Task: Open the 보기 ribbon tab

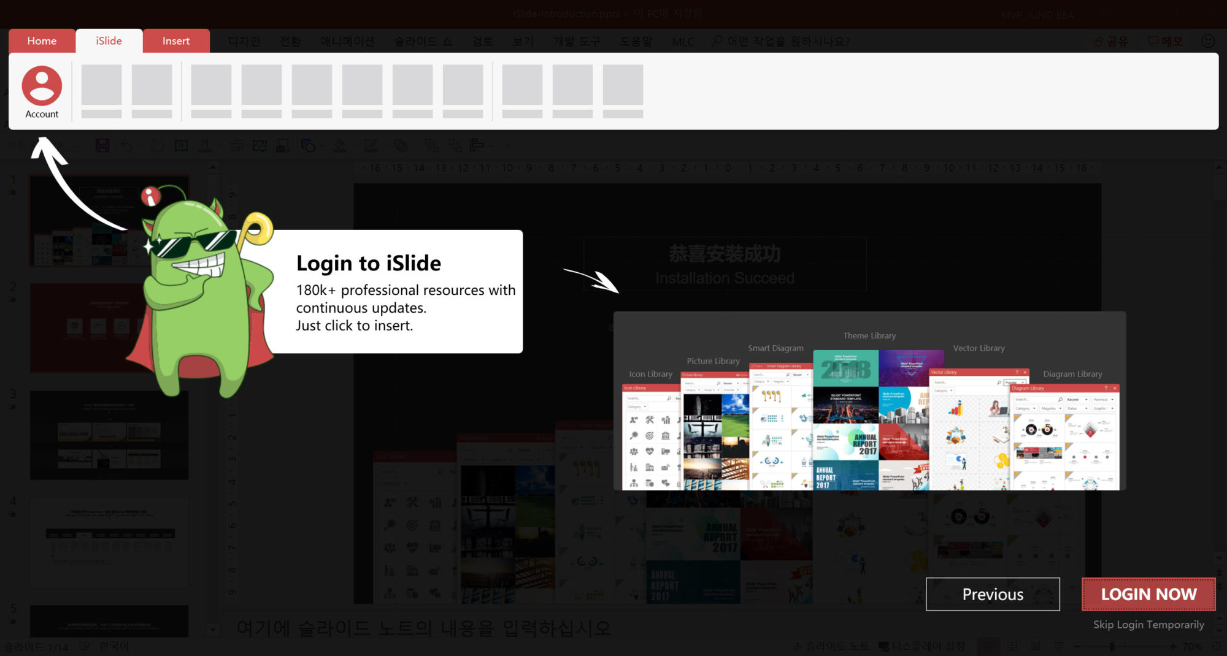Action: coord(523,41)
